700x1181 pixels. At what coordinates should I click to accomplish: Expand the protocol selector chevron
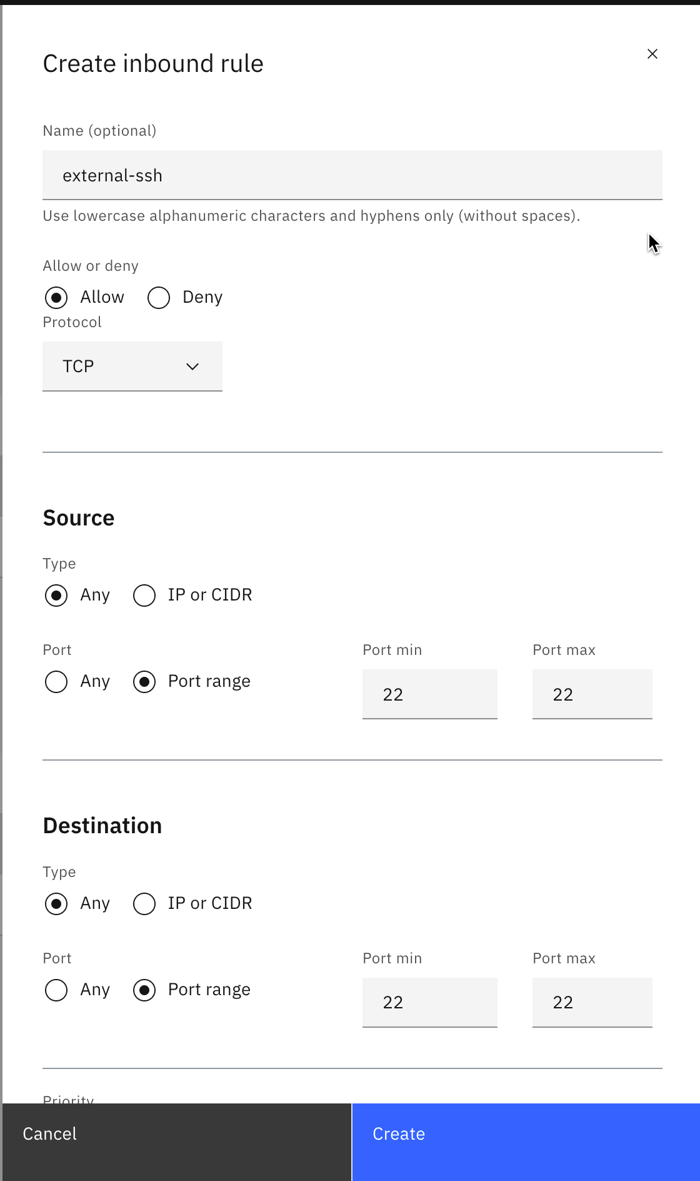[x=192, y=366]
